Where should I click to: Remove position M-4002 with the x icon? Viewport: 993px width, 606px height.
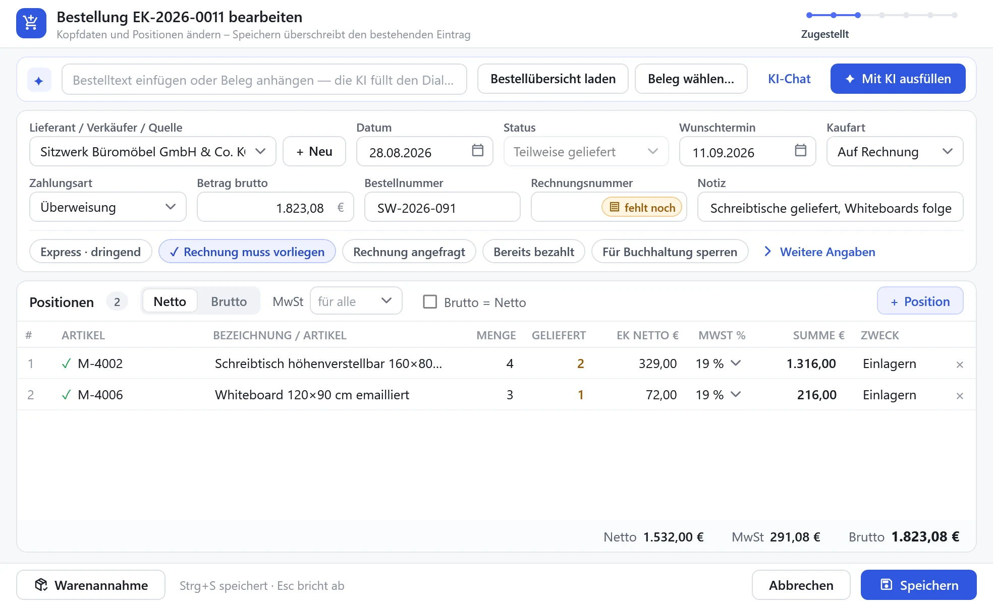(x=960, y=365)
